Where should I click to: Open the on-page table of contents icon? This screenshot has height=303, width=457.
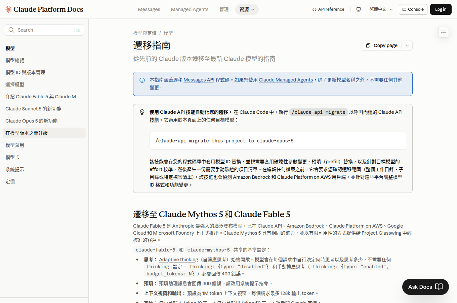click(x=444, y=32)
